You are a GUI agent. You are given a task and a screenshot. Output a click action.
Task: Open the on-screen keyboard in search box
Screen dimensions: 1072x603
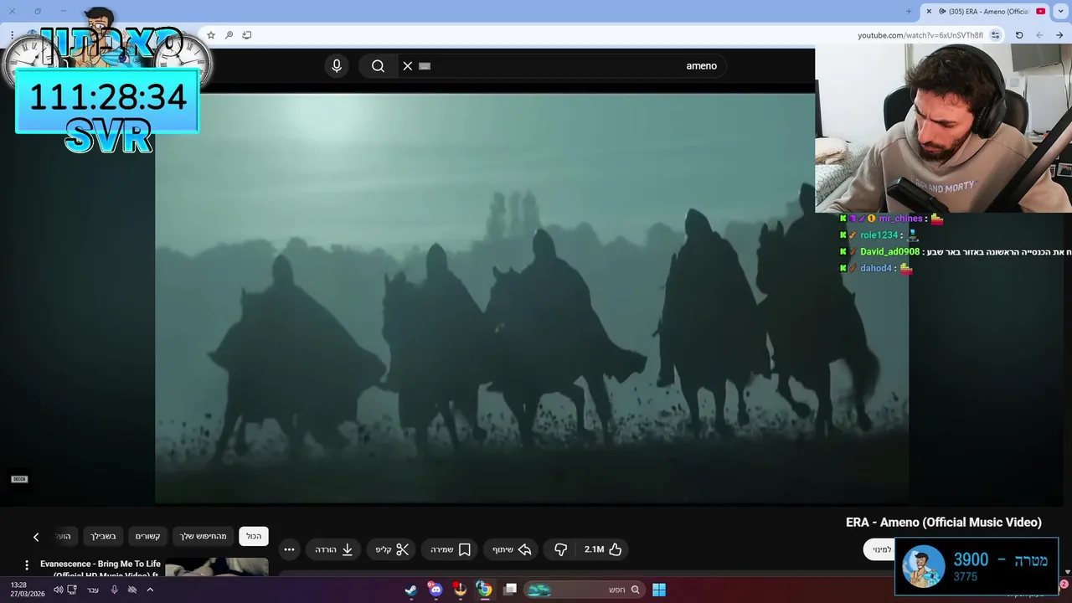click(425, 66)
